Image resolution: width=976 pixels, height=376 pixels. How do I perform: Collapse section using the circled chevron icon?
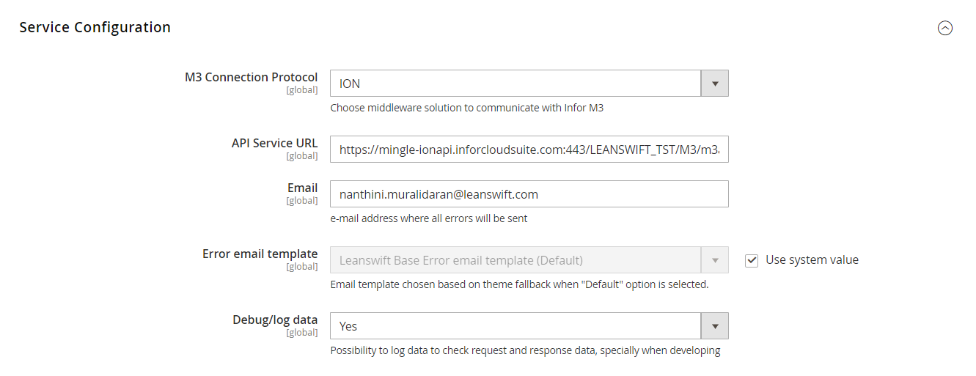click(945, 29)
